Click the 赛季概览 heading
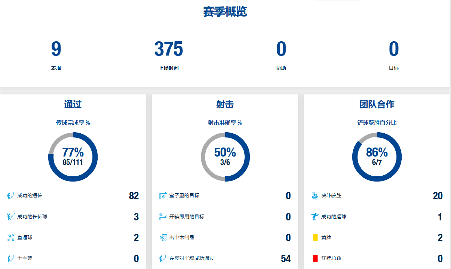Viewport: 451px width, 269px height. (225, 12)
